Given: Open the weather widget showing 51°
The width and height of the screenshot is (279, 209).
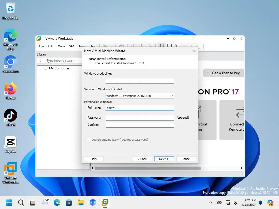Looking at the screenshot, I should click(x=45, y=202).
